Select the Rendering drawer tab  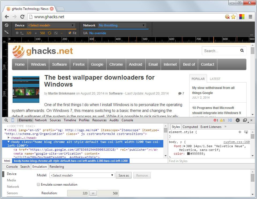point(57,167)
